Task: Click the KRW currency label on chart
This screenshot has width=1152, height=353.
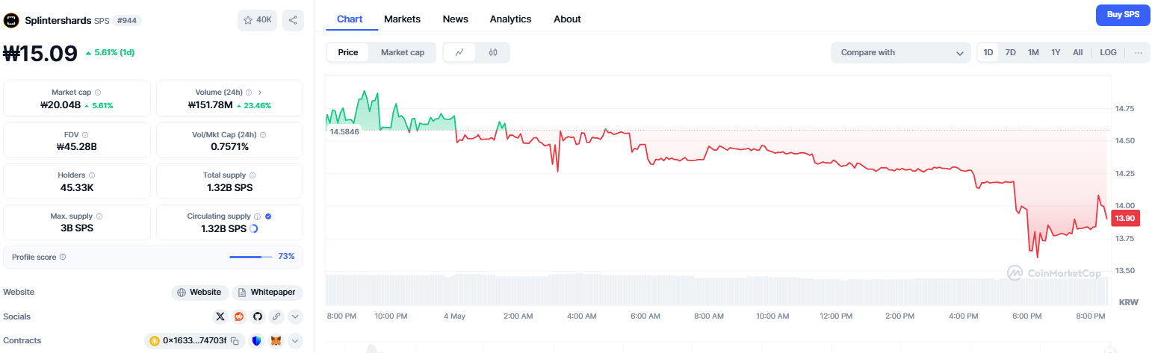Action: (1127, 302)
